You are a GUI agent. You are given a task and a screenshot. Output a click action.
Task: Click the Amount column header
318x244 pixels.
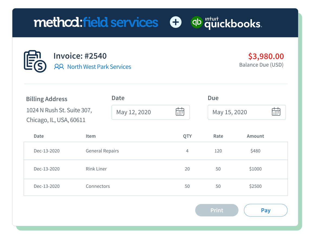[255, 136]
